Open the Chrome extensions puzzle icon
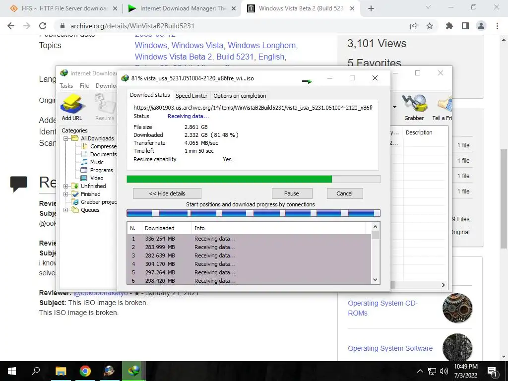Screen dimensions: 508x381 pyautogui.click(x=449, y=26)
